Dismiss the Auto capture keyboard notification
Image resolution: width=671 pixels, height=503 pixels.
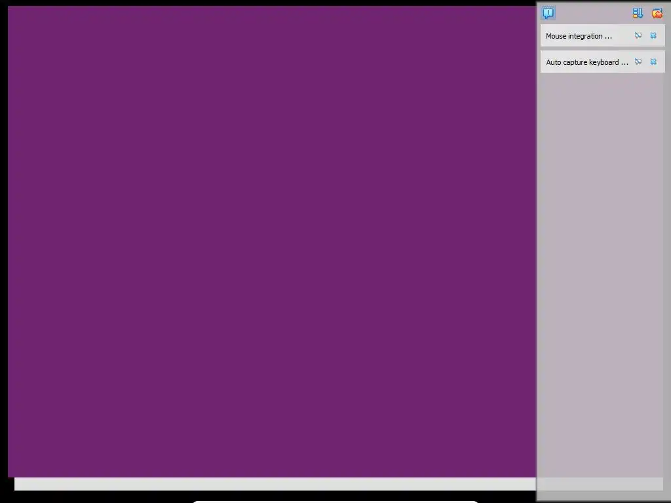653,62
